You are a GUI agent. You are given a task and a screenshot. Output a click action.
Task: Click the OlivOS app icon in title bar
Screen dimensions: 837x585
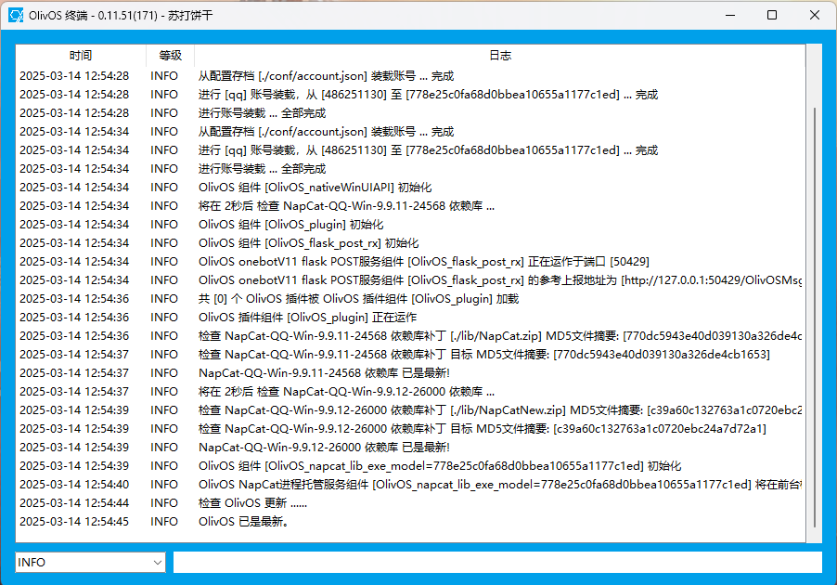(16, 15)
